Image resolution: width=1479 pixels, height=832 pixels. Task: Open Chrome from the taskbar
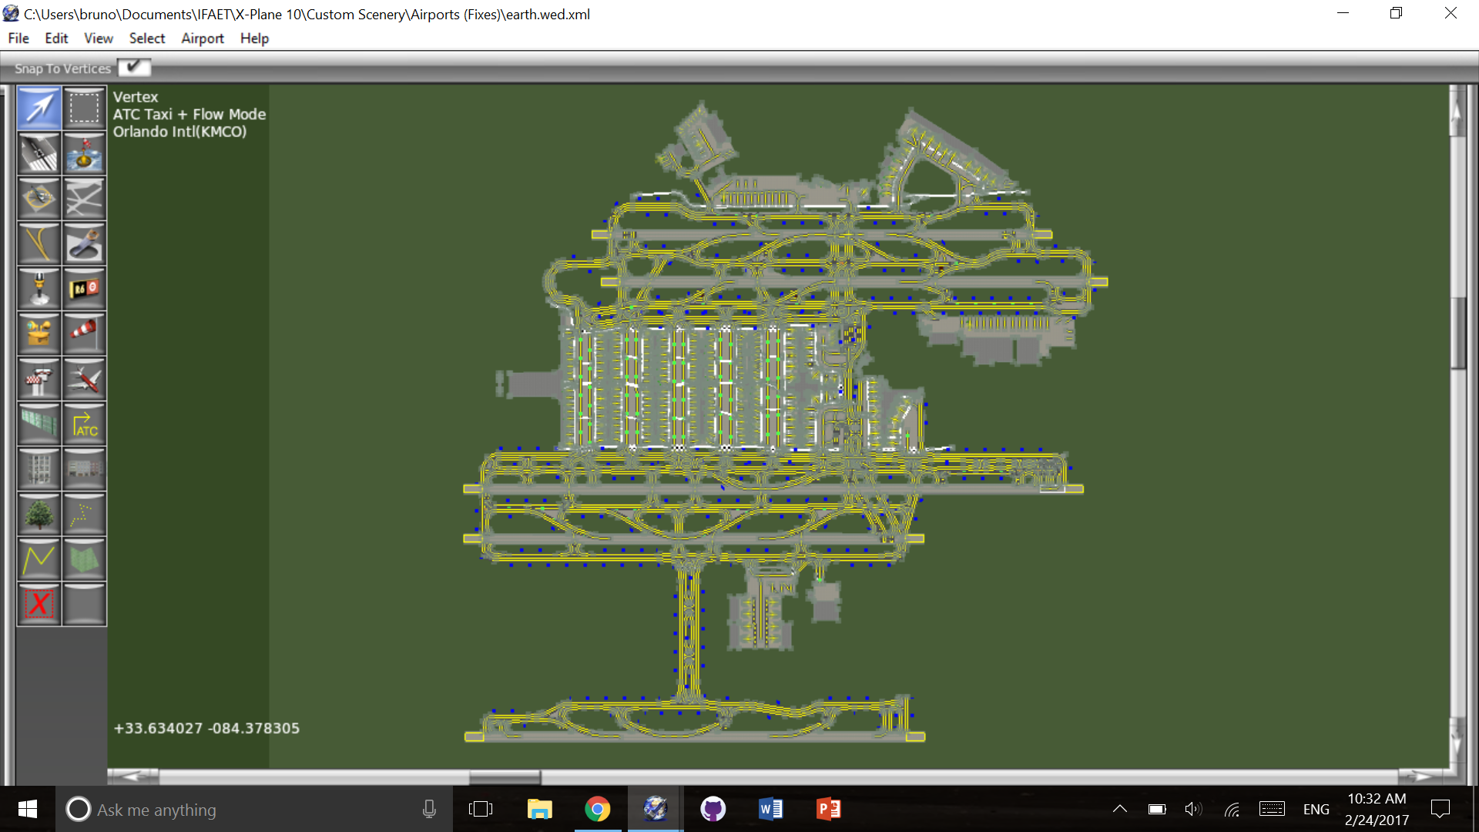(x=597, y=809)
